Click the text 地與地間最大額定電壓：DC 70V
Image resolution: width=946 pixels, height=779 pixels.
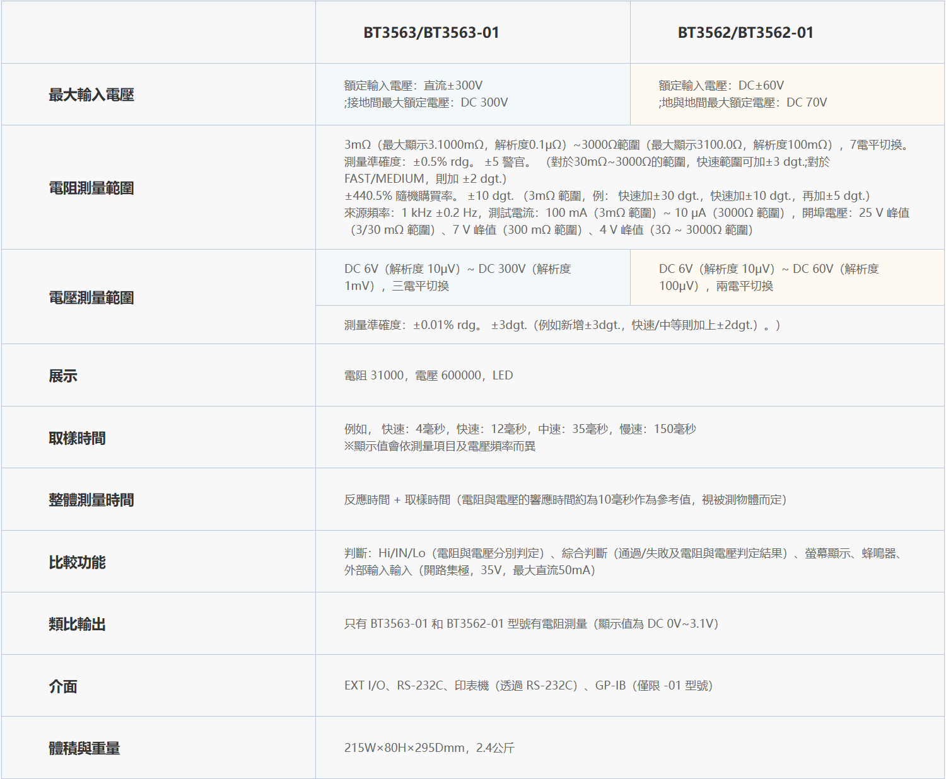(744, 102)
